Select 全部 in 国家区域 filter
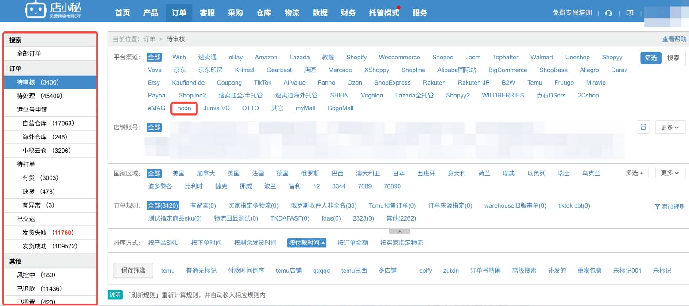The image size is (689, 306). [154, 173]
